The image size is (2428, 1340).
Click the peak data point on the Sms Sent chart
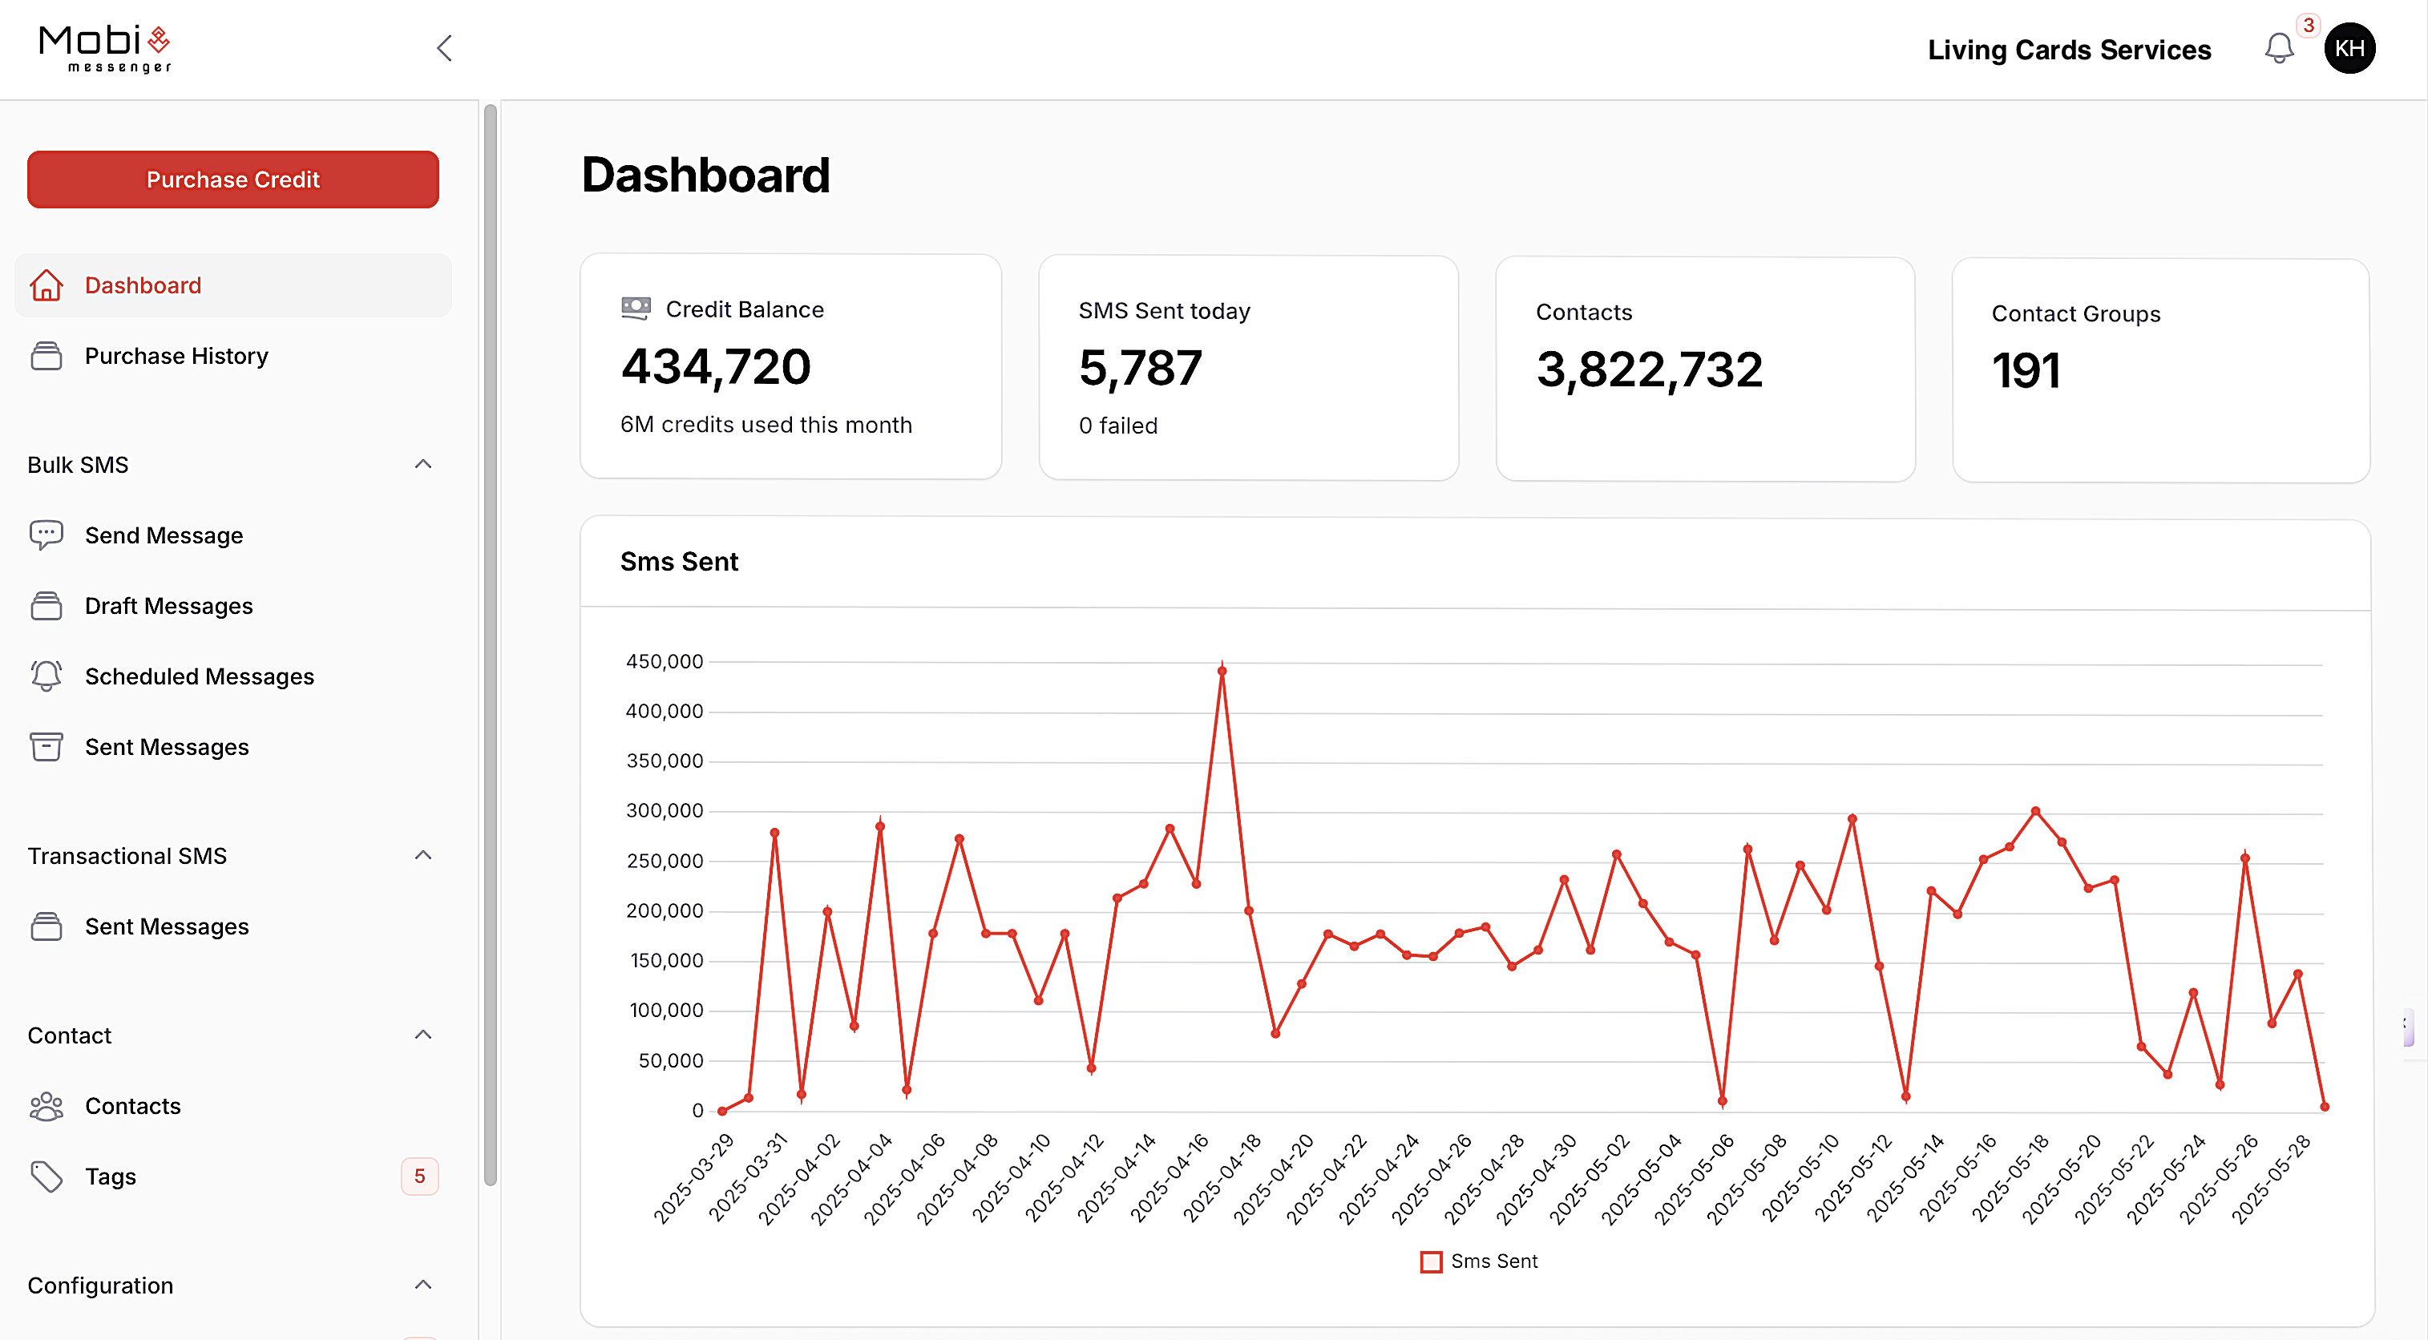pyautogui.click(x=1222, y=670)
